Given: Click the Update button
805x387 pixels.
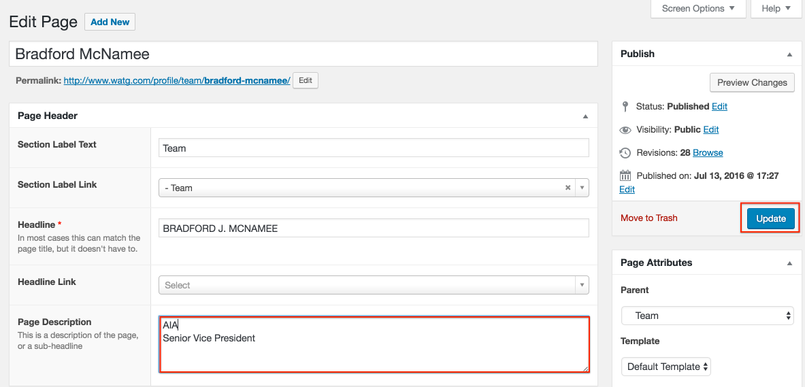Looking at the screenshot, I should tap(770, 218).
